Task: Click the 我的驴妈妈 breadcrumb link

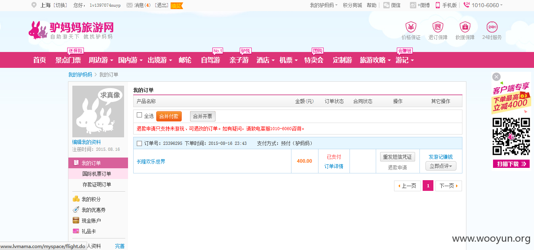Action: click(x=80, y=75)
